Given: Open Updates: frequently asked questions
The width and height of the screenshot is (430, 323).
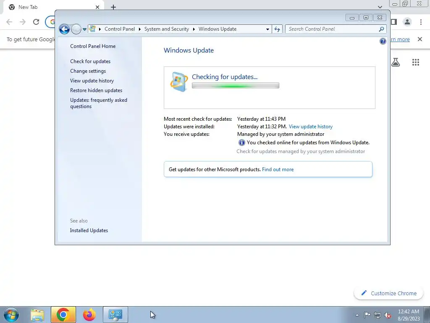Looking at the screenshot, I should click(98, 103).
